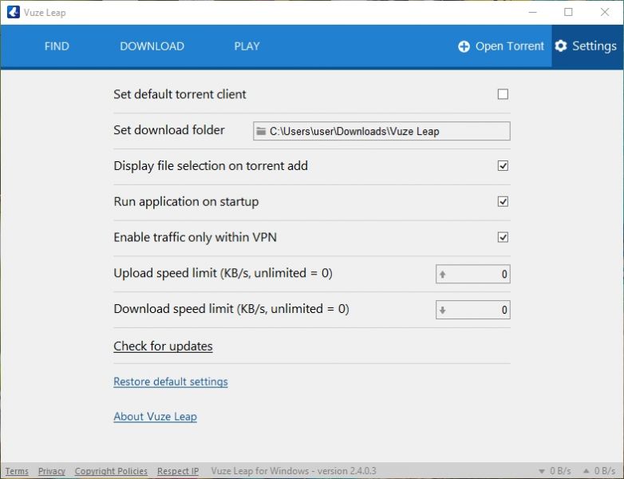624x479 pixels.
Task: Click the download arrow icon in speed limit
Action: [443, 310]
